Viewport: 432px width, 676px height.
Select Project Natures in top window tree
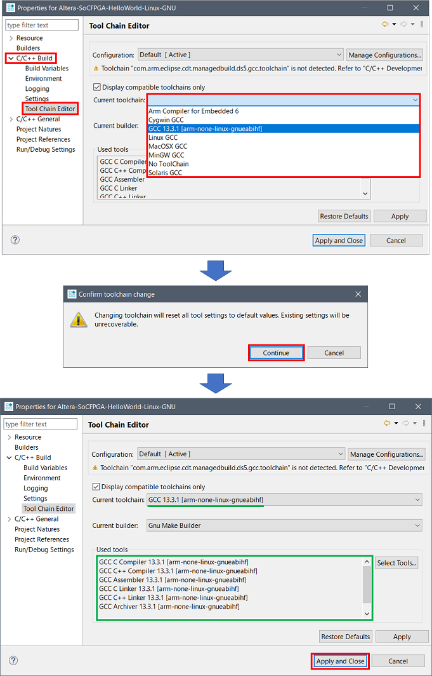[39, 129]
